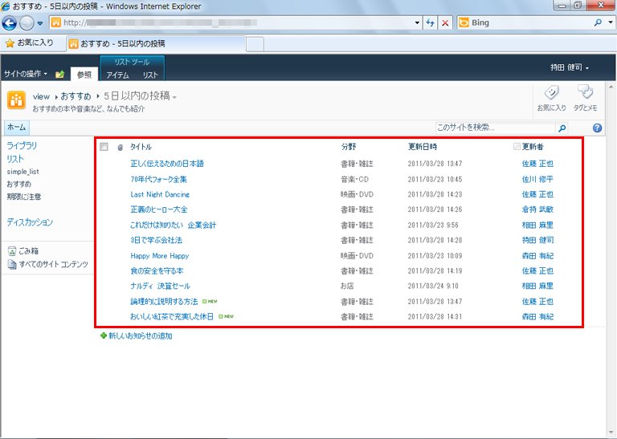The image size is (617, 439).
Task: Open ディスカッション in the left navigation
Action: (x=30, y=222)
